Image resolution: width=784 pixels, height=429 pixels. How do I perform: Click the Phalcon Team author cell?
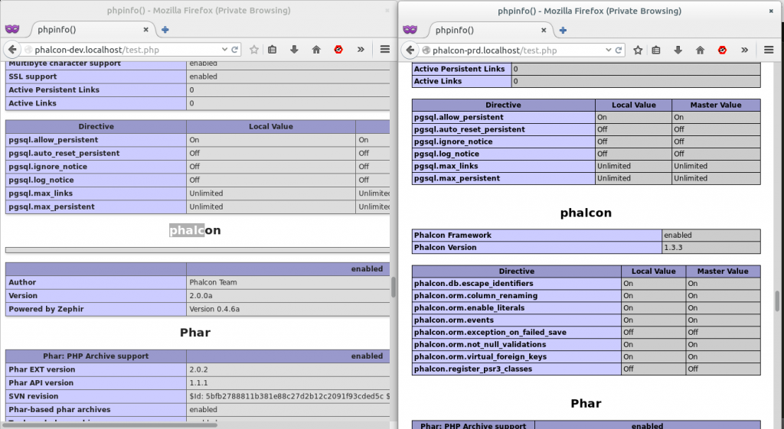288,282
